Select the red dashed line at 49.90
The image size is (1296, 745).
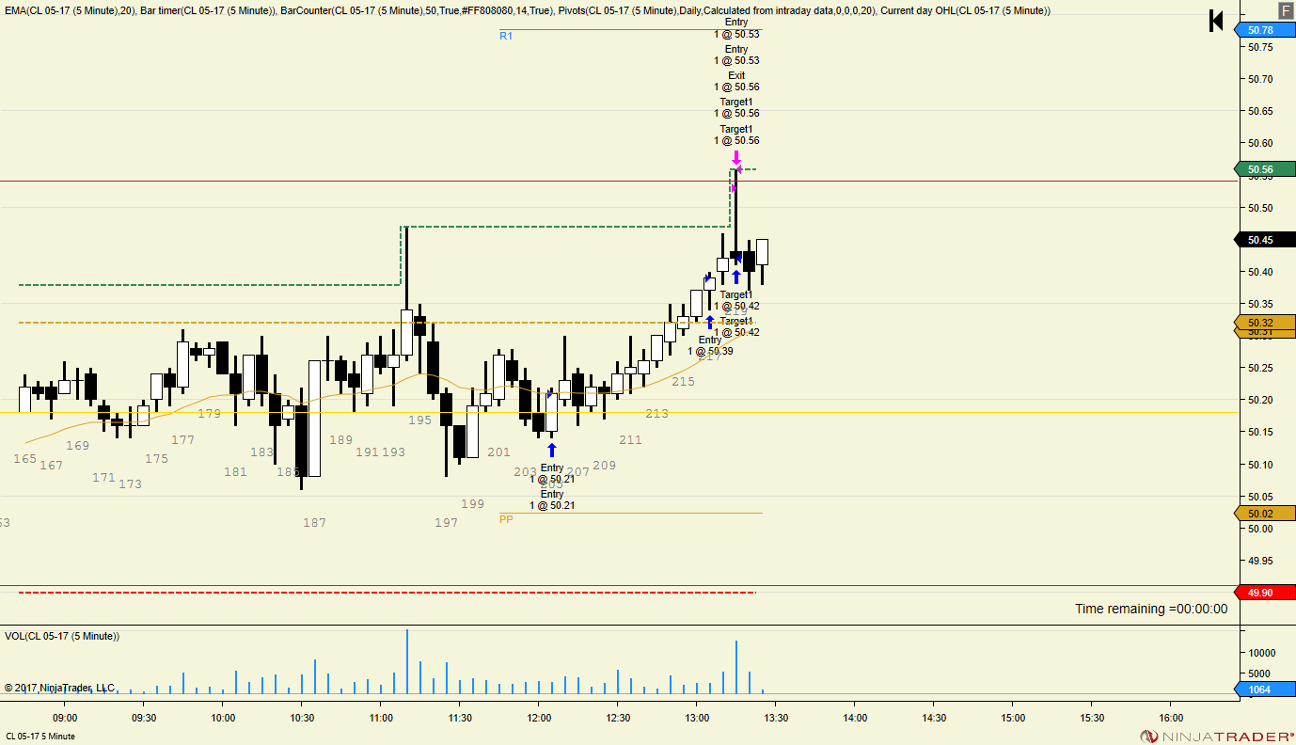386,593
